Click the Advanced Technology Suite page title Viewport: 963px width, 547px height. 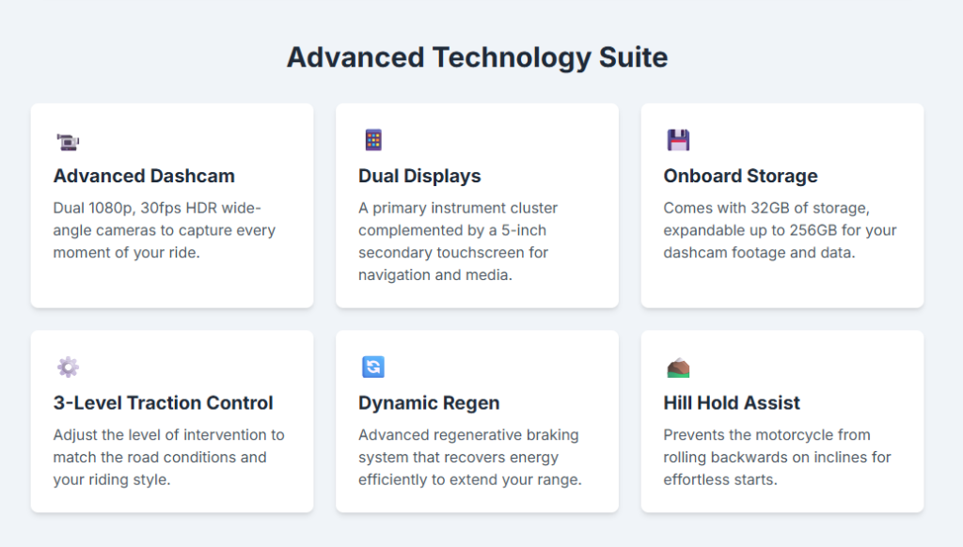[477, 57]
